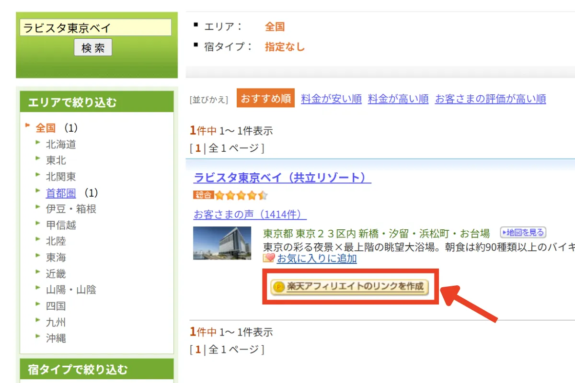Click the 検索 search button
575x383 pixels.
click(x=93, y=48)
